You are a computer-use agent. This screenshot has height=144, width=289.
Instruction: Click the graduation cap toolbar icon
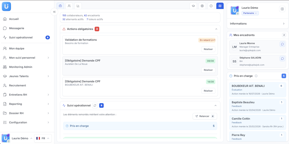[x=193, y=6]
